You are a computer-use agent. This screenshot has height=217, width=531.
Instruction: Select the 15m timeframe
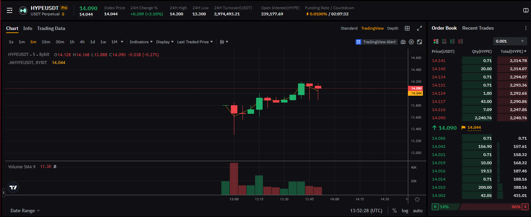pos(46,42)
